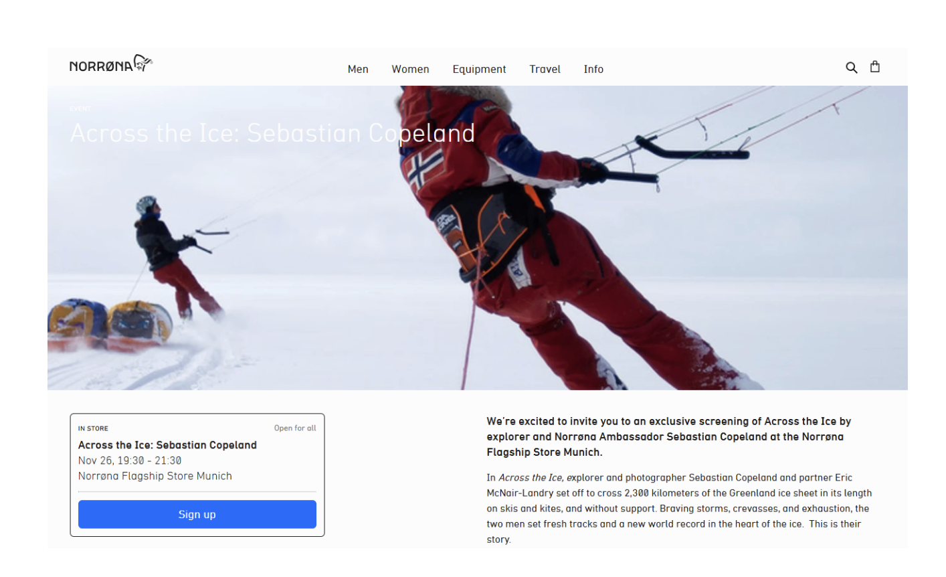Click the event card title Across the Ice
The height and width of the screenshot is (577, 946).
(x=167, y=444)
